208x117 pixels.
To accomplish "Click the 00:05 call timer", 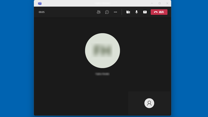I will (42, 12).
